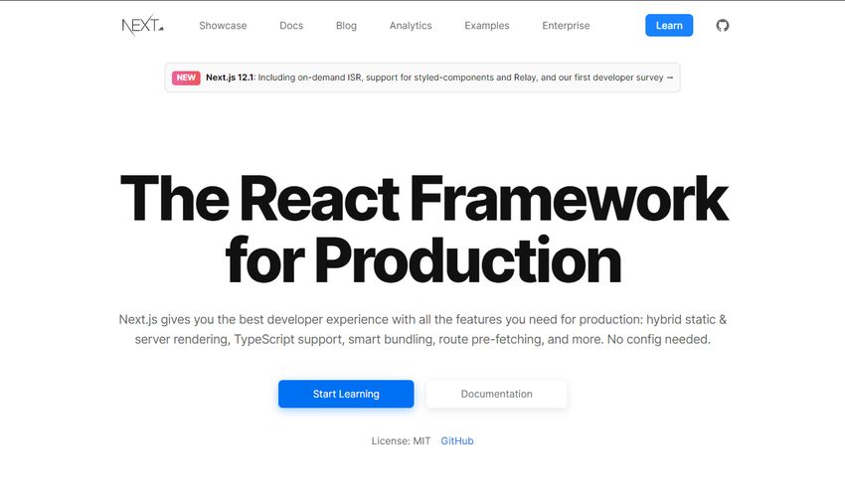This screenshot has height=504, width=845.
Task: Click the 'for Production' headline line
Action: click(x=423, y=260)
